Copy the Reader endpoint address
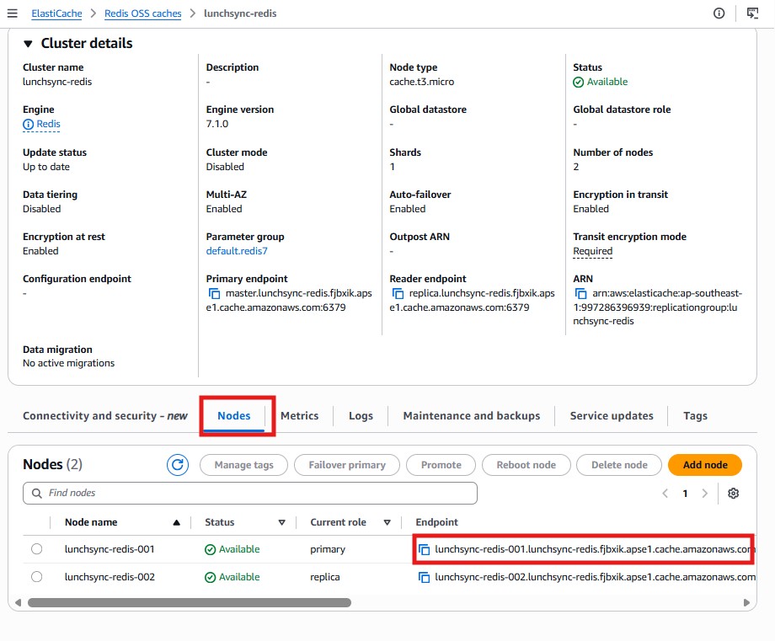The height and width of the screenshot is (641, 775). coord(398,294)
